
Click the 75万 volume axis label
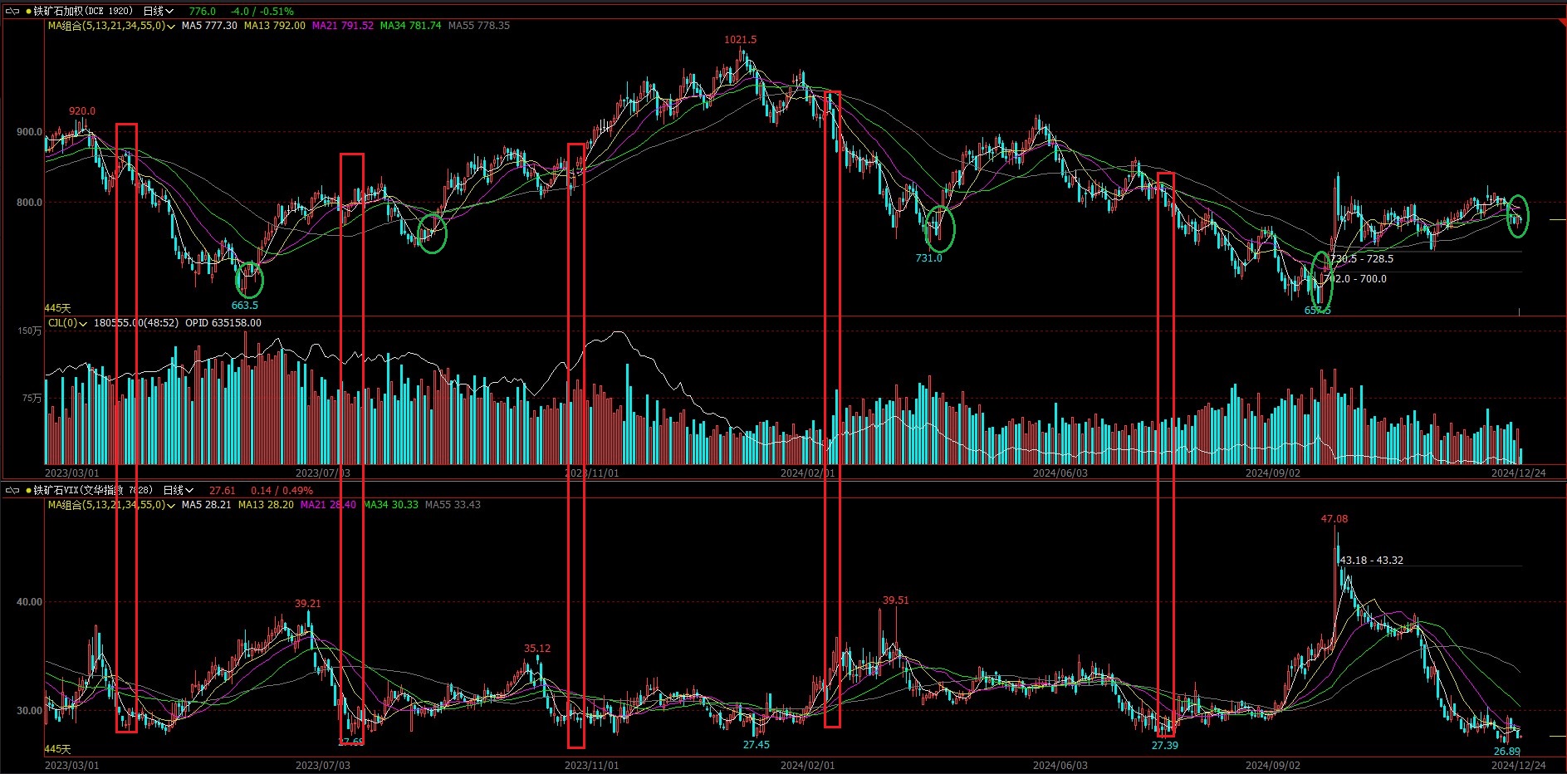[32, 399]
